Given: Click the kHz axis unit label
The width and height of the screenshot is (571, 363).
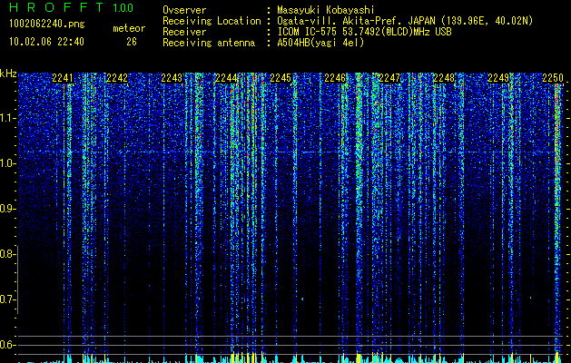Looking at the screenshot, I should (x=8, y=74).
